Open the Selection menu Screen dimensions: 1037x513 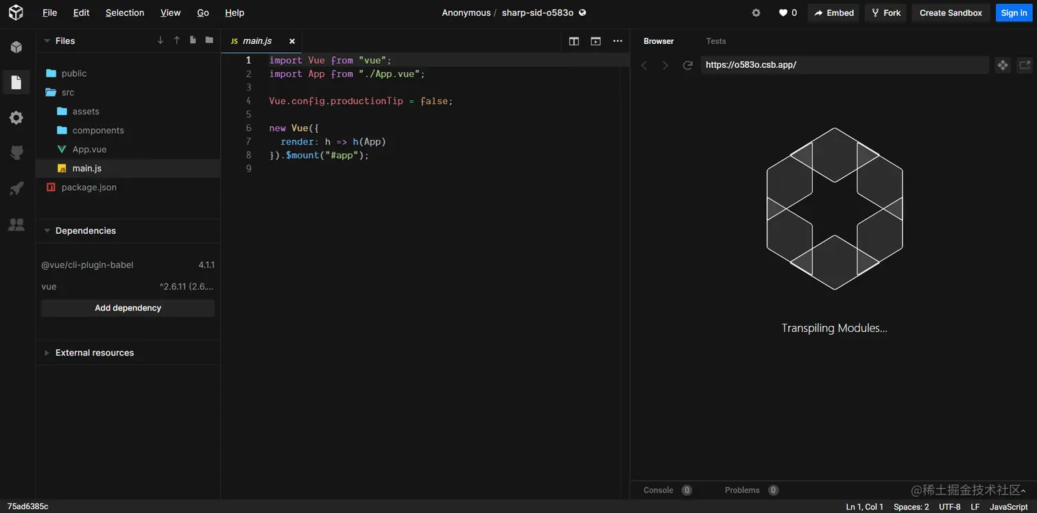(125, 12)
